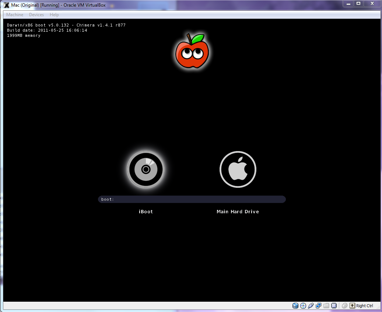Click the USB devices status icon
The image size is (382, 312).
coord(311,306)
